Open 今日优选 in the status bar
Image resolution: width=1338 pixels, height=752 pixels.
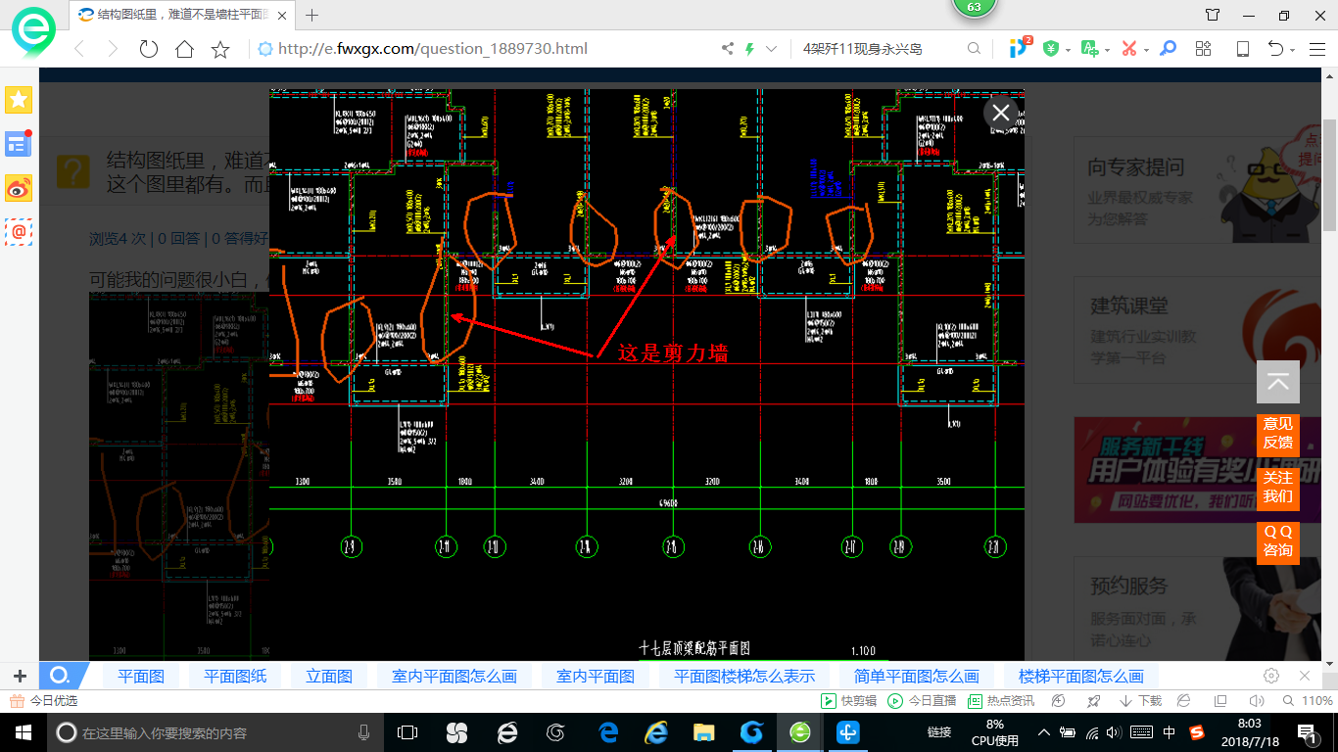[x=43, y=701]
